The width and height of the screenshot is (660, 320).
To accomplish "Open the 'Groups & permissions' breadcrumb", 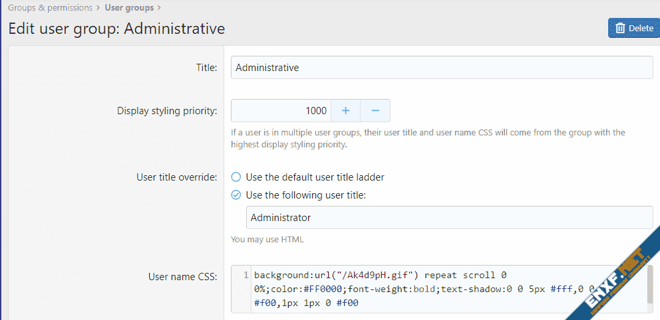I will coord(50,8).
